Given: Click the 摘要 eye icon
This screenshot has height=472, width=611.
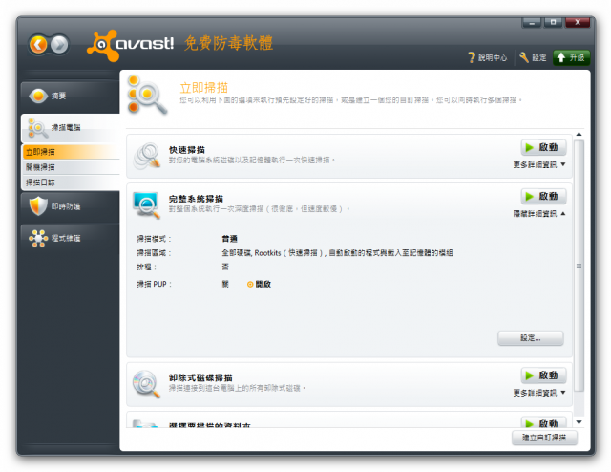Looking at the screenshot, I should pyautogui.click(x=38, y=96).
